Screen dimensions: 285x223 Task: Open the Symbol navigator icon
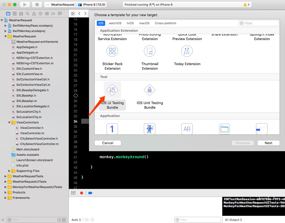(x=21, y=13)
